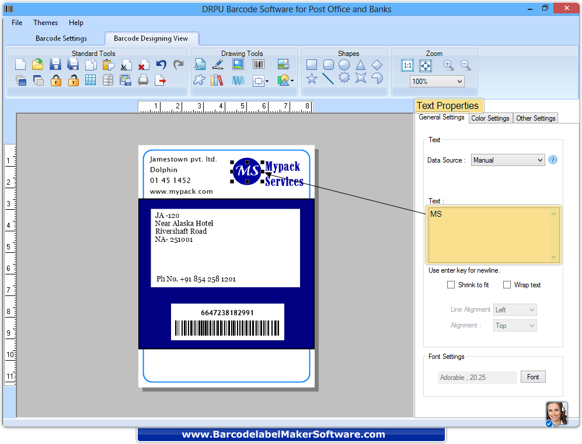Select the Signature pen tool
Image resolution: width=582 pixels, height=444 pixels.
point(218,65)
